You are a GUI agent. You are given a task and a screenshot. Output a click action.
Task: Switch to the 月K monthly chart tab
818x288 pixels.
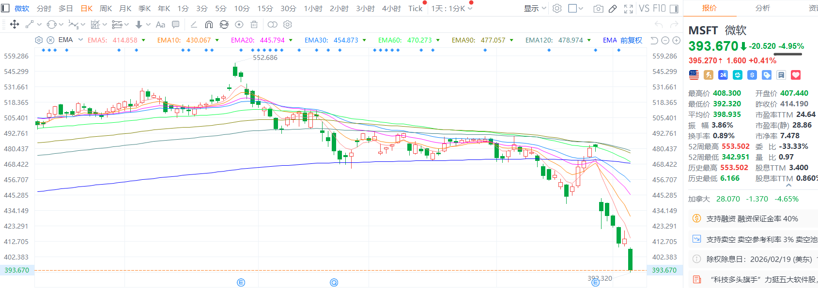click(x=125, y=9)
